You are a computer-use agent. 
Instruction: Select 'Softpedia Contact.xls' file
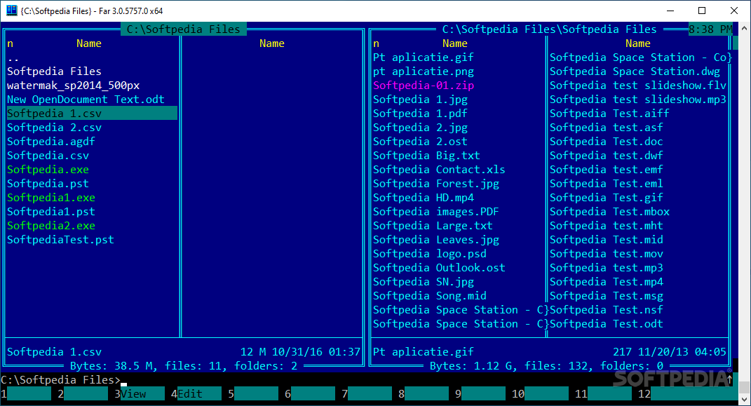(x=439, y=170)
